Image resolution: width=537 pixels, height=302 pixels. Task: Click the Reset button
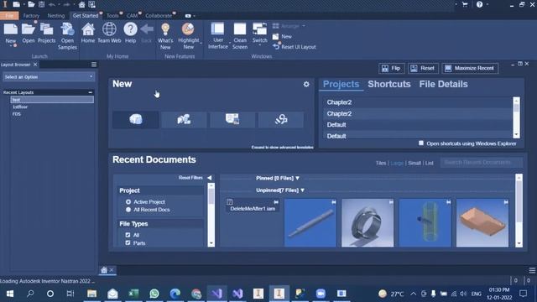point(423,69)
